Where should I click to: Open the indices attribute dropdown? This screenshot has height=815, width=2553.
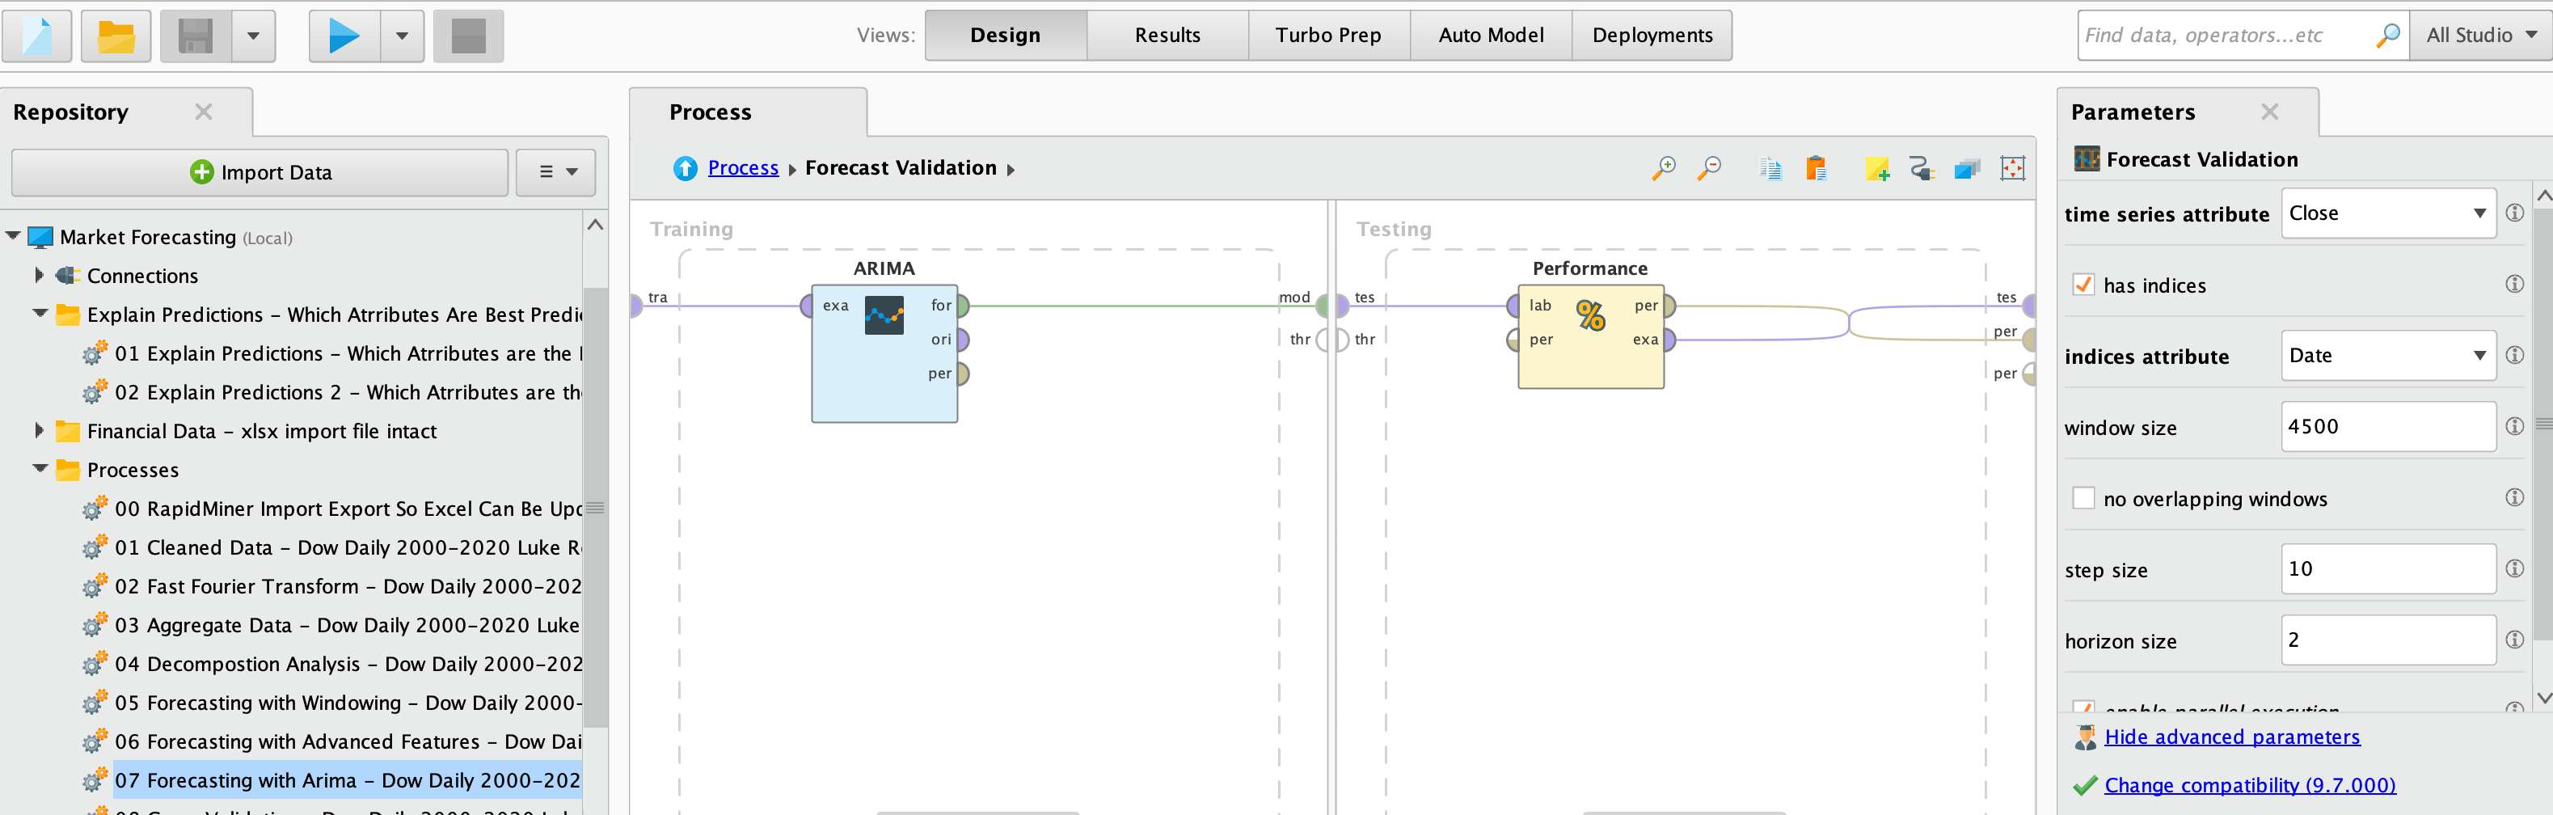tap(2388, 355)
